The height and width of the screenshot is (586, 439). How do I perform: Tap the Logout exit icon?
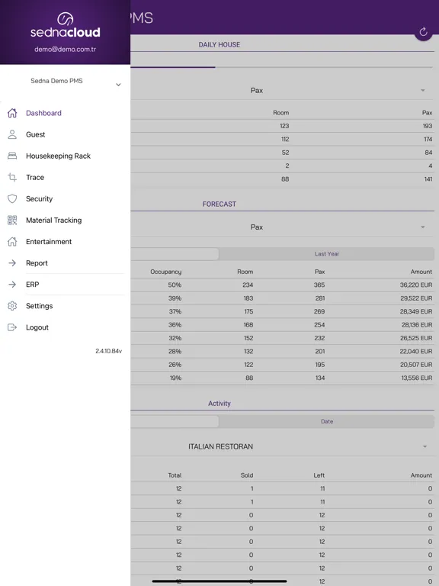tap(12, 327)
